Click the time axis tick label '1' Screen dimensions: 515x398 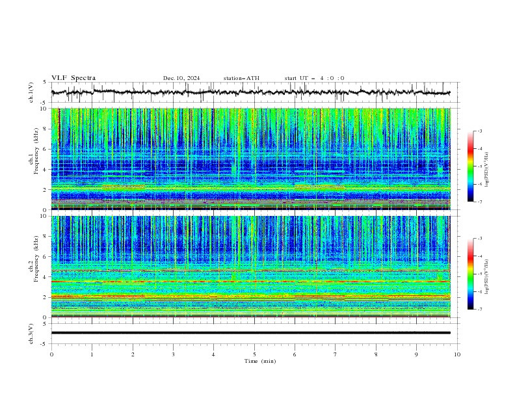point(92,354)
